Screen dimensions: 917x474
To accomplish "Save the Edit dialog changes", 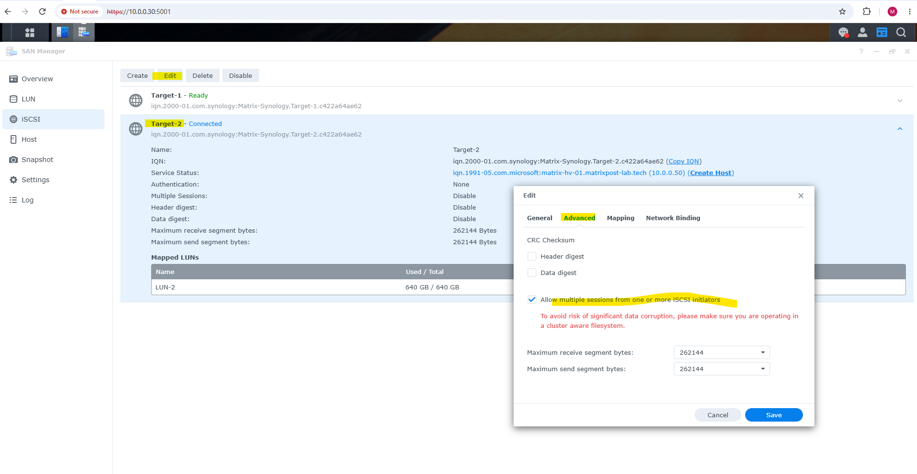I will (774, 415).
